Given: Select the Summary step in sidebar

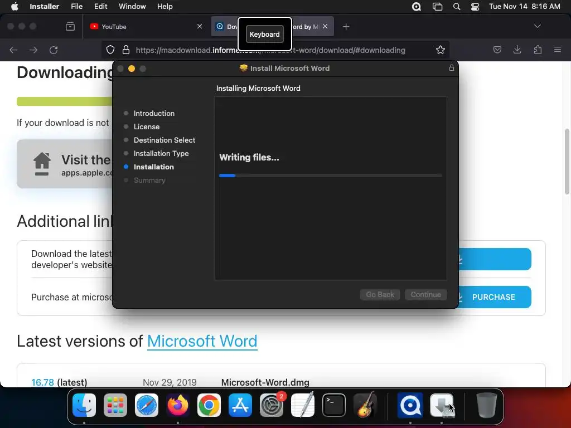Looking at the screenshot, I should (x=149, y=180).
